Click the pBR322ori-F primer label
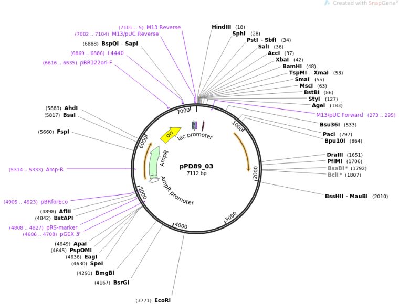This screenshot has height=304, width=399. [x=96, y=63]
